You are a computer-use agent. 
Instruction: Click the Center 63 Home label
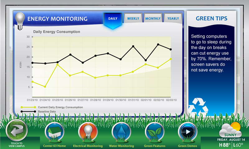[54, 146]
